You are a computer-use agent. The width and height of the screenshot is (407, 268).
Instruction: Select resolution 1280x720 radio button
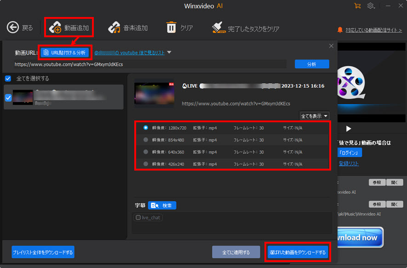click(146, 128)
